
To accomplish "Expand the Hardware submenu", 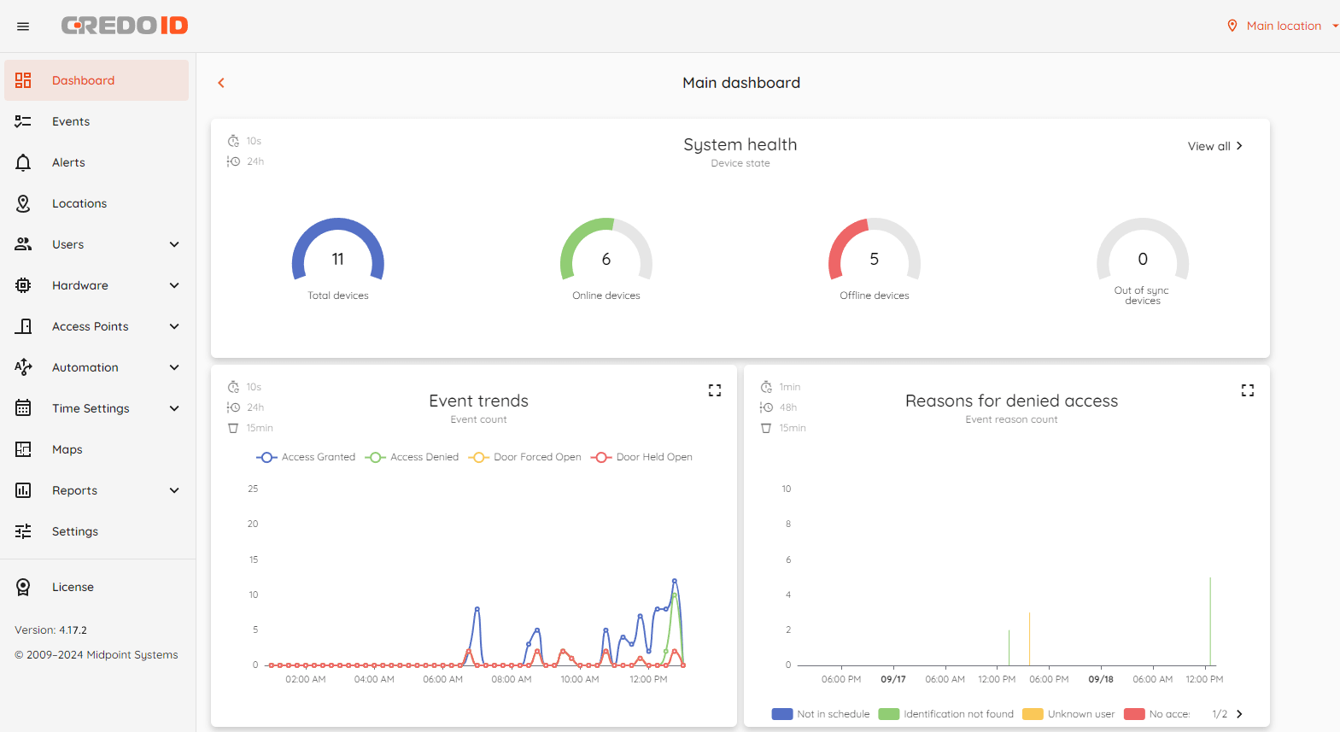I will pos(174,285).
